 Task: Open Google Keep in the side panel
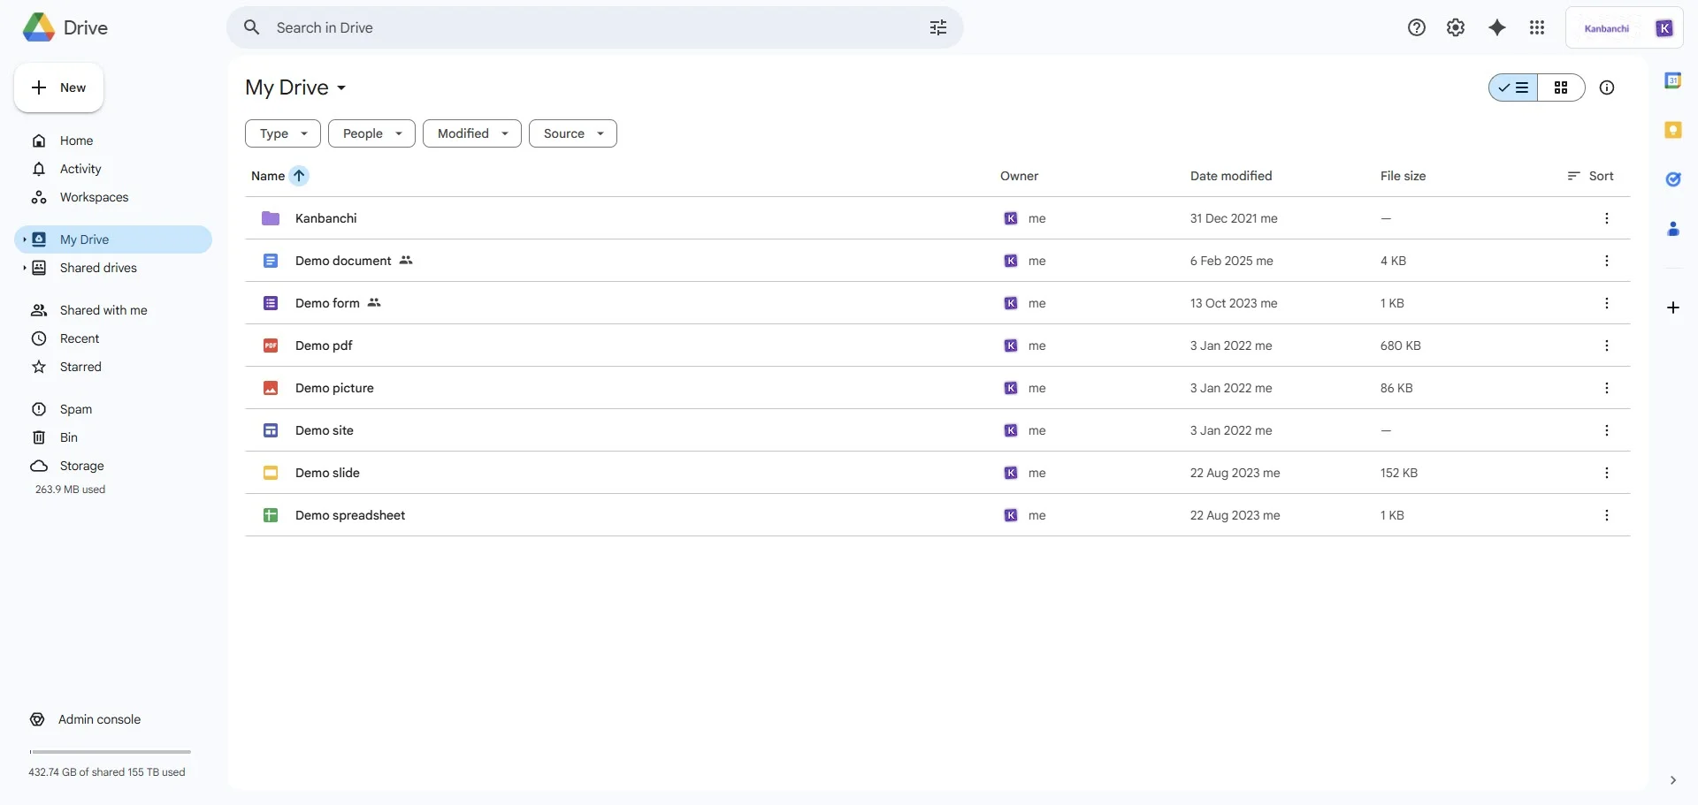(x=1674, y=130)
